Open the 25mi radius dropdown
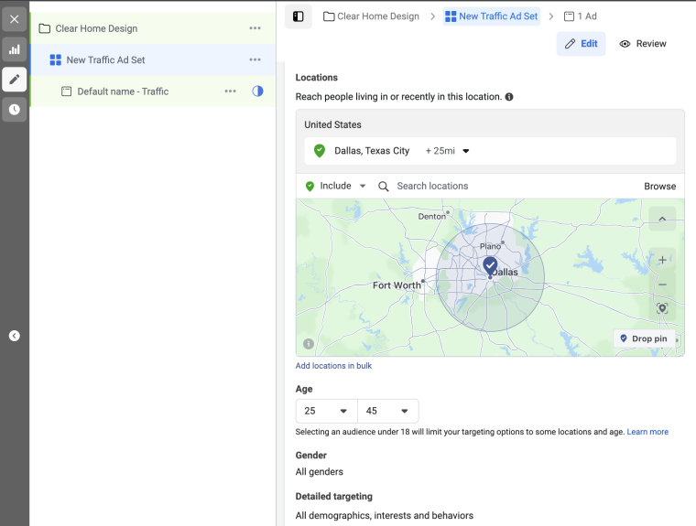696x526 pixels. point(448,151)
